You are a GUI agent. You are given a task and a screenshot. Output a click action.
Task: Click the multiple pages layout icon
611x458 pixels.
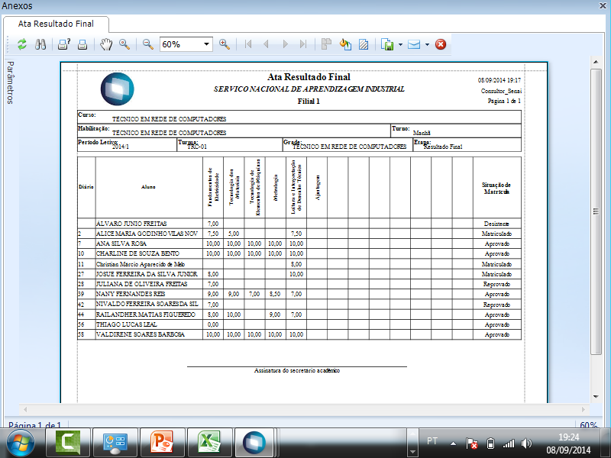click(x=326, y=44)
